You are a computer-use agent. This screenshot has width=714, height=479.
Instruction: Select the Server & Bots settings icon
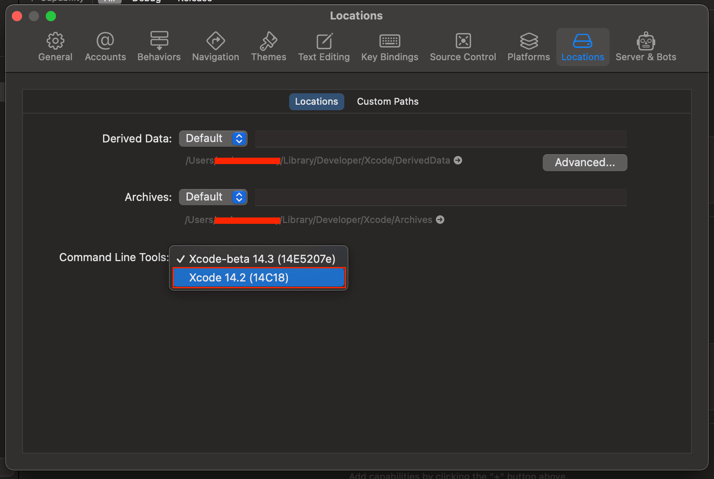tap(646, 47)
